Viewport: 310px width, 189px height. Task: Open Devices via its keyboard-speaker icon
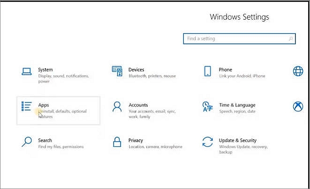(x=117, y=71)
